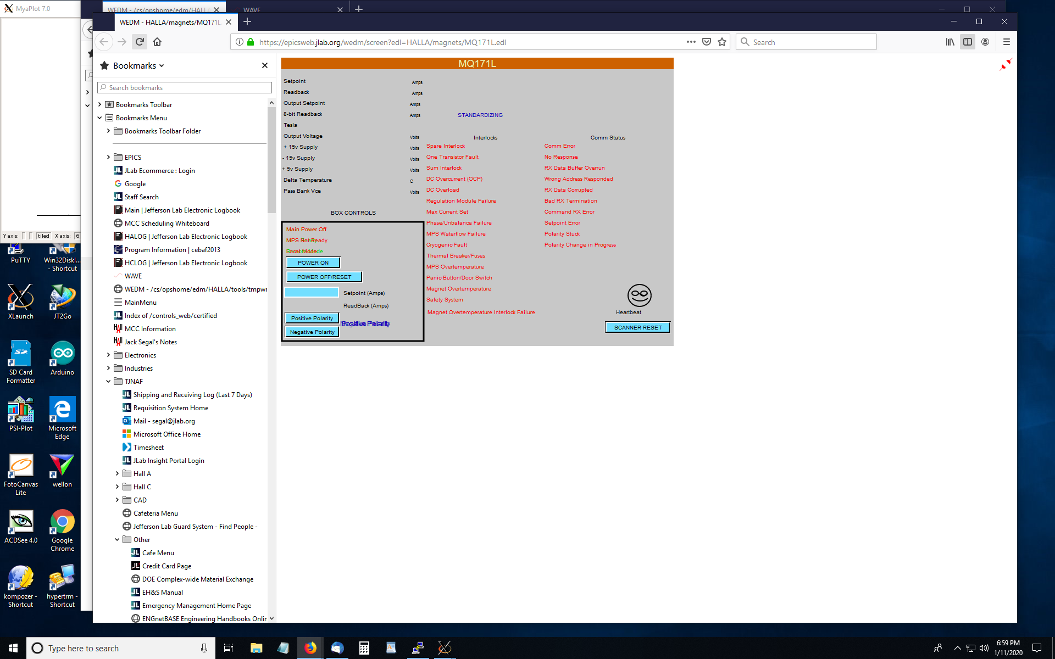The image size is (1055, 659).
Task: Click the SCANNER RESET button
Action: click(638, 327)
